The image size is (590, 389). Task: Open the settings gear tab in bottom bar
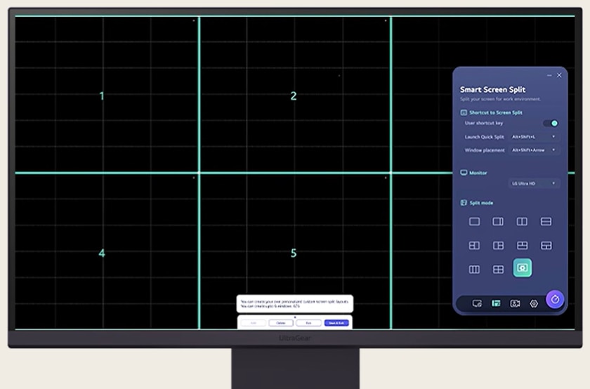click(534, 303)
